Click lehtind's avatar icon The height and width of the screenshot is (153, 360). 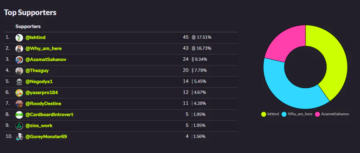19,38
